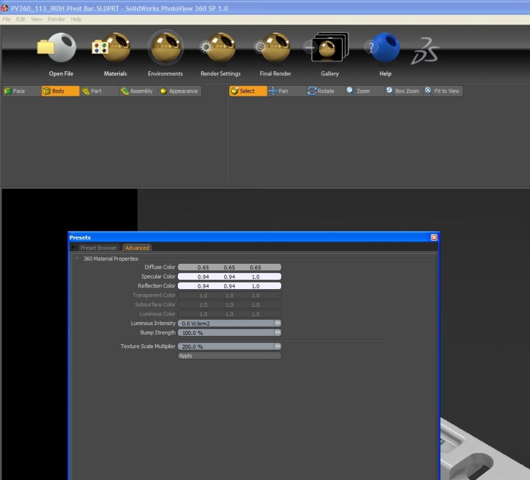Open the Open File sphere icon

[57, 47]
